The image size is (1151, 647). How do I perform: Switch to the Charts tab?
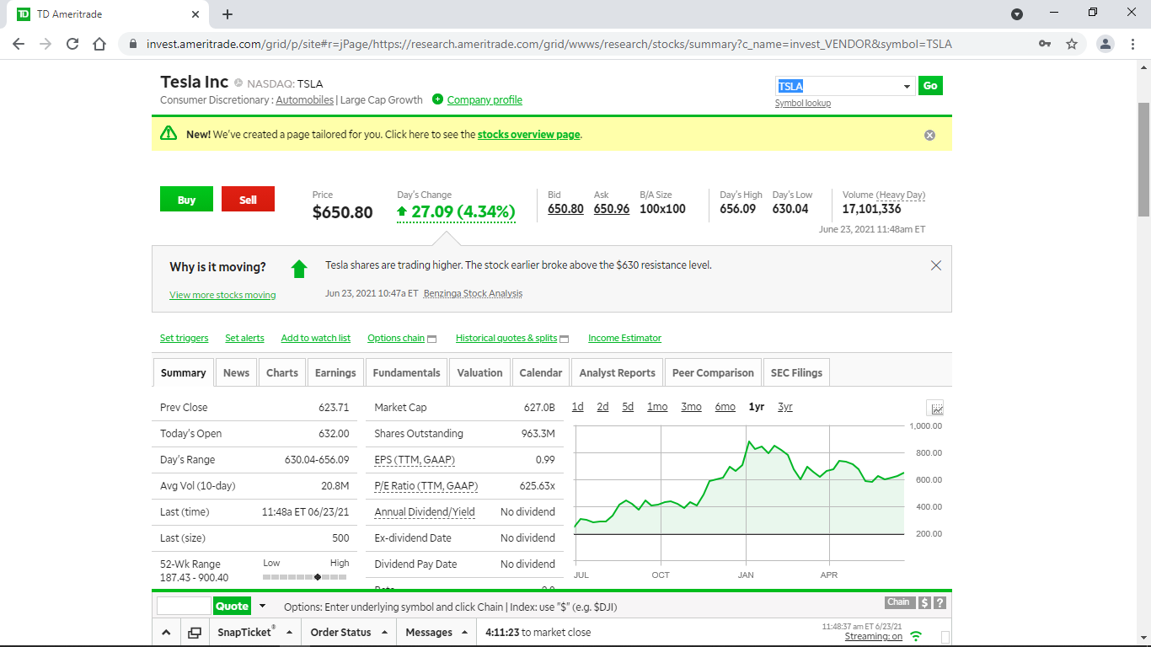(x=282, y=372)
